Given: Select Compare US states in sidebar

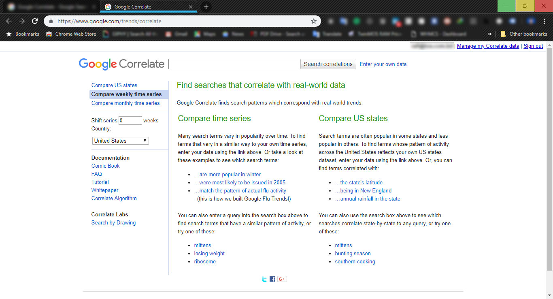Looking at the screenshot, I should point(114,85).
